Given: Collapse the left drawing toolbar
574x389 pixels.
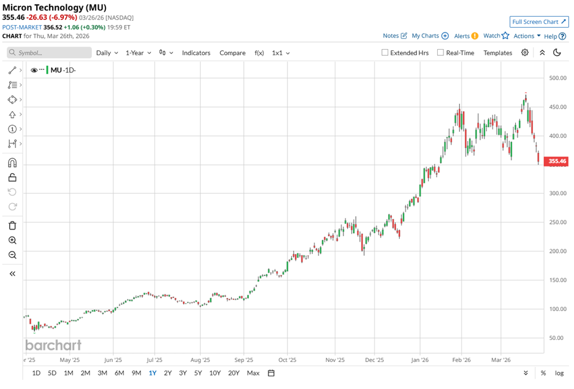Looking at the screenshot, I should (x=12, y=274).
